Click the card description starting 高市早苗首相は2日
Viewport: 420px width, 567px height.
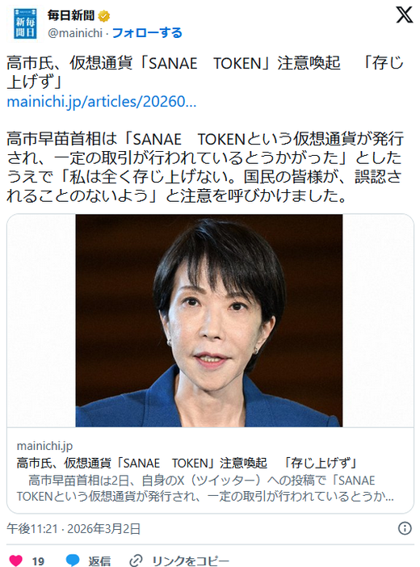tap(205, 488)
